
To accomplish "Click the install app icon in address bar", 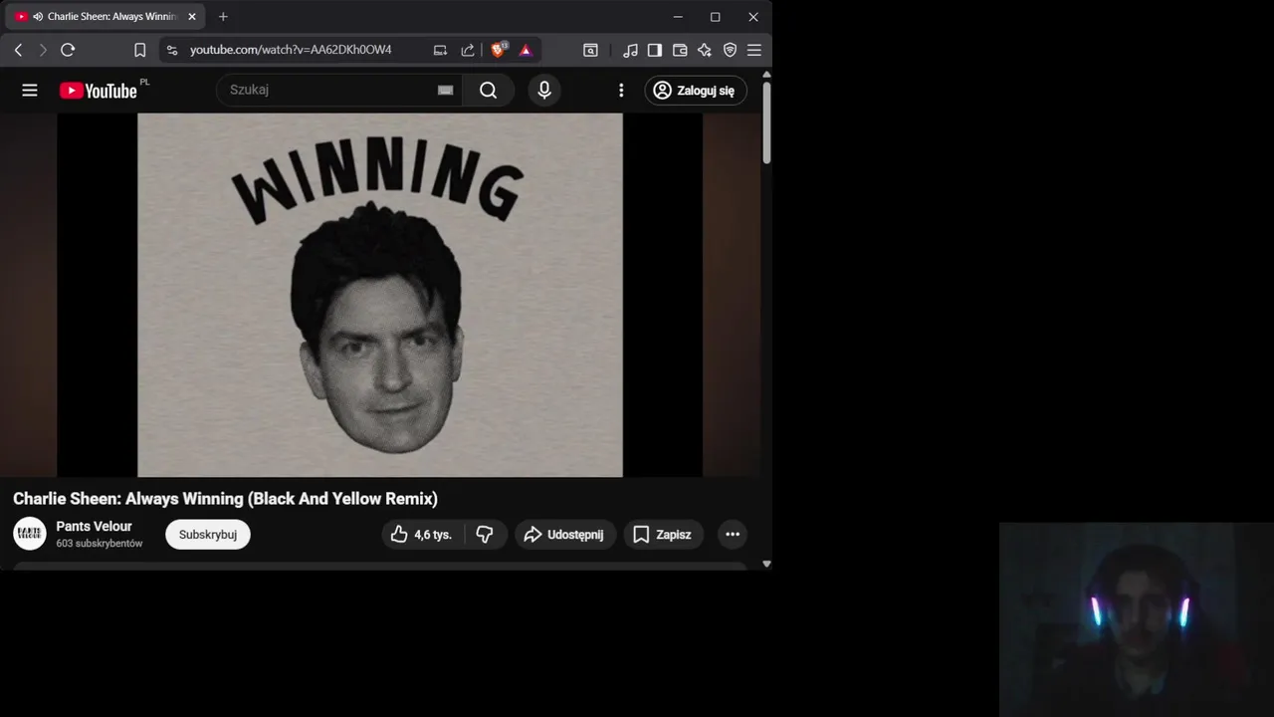I will [x=440, y=50].
